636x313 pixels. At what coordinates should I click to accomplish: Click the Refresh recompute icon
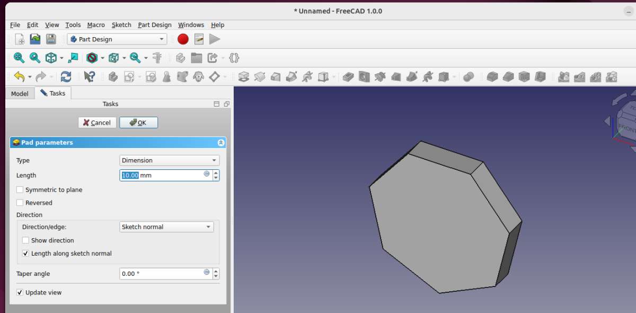[66, 77]
